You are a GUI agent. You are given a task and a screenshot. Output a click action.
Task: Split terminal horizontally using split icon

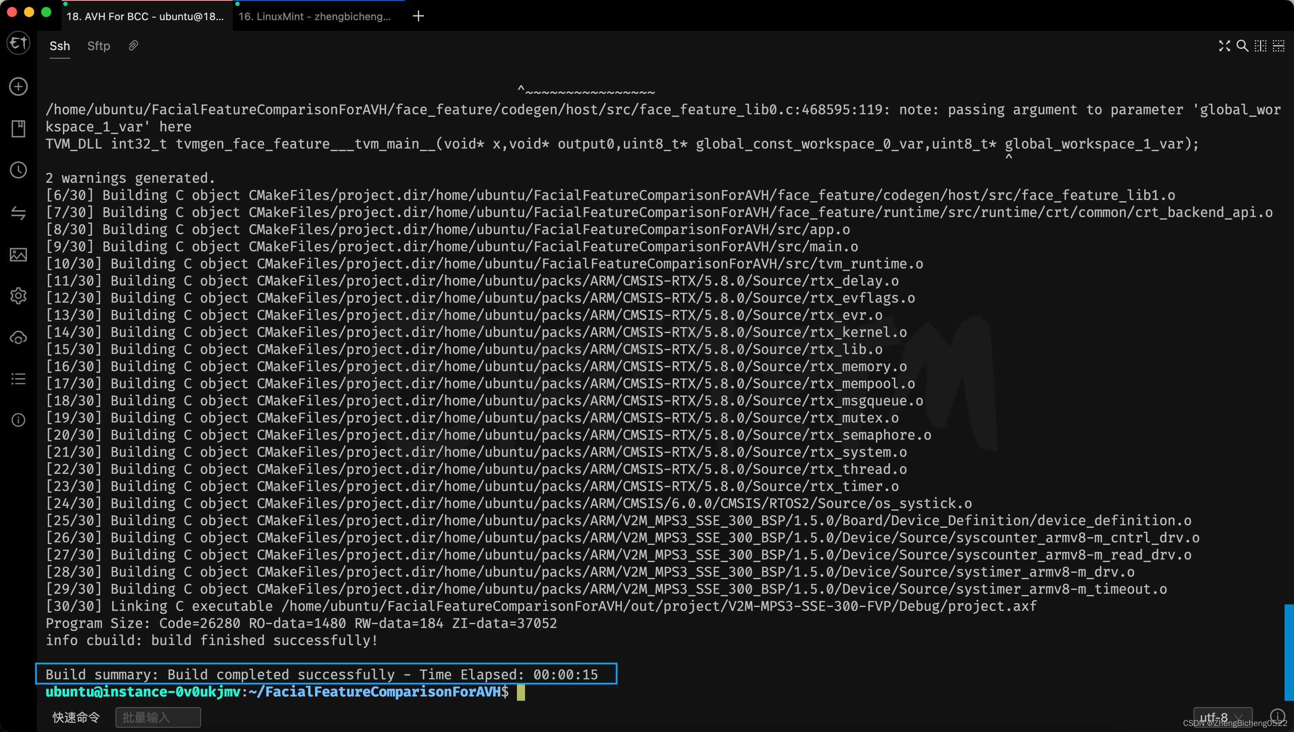1279,46
